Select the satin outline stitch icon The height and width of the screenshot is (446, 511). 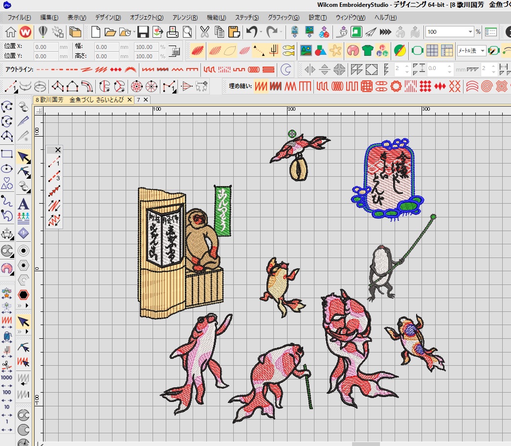148,70
